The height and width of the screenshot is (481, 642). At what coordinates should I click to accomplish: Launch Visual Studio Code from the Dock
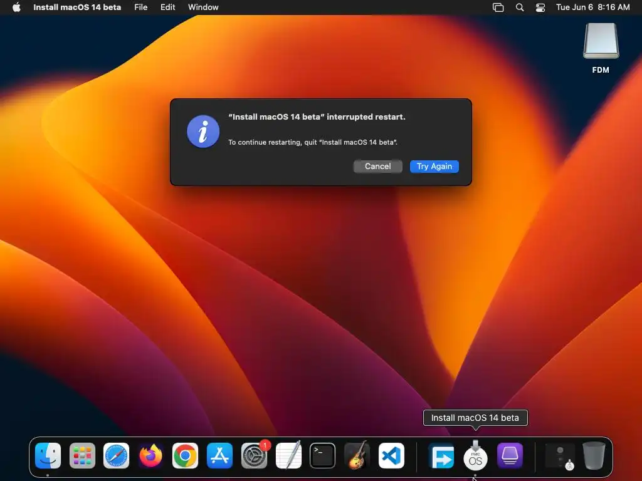click(391, 456)
